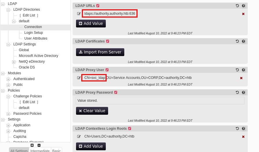The image size is (259, 152).
Task: Delete the ldaps://authority.authority.htb:636 URL value
Action: pos(243,14)
